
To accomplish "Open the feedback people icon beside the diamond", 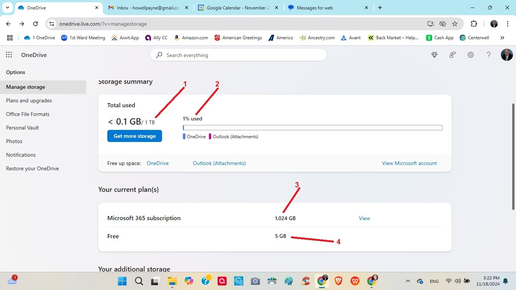I will (x=453, y=55).
